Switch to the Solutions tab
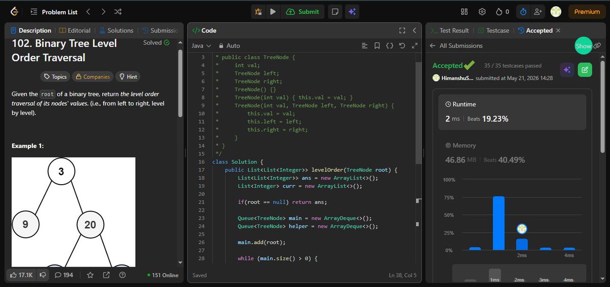This screenshot has width=610, height=287. [x=117, y=31]
